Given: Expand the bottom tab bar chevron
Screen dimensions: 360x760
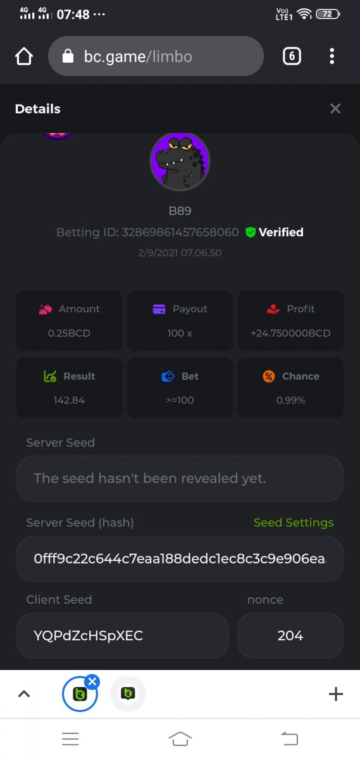Looking at the screenshot, I should (x=24, y=694).
